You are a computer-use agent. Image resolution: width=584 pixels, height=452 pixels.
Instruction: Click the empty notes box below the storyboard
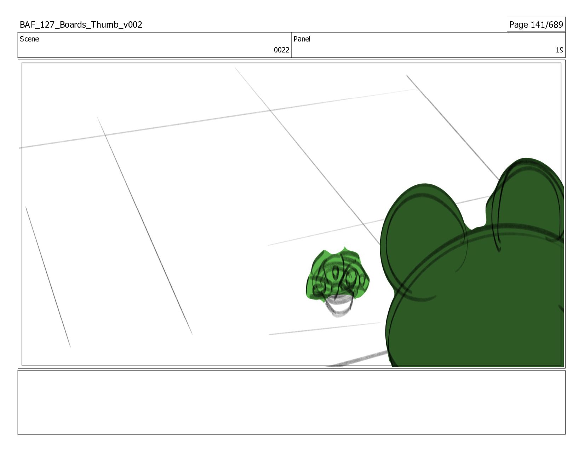[291, 402]
